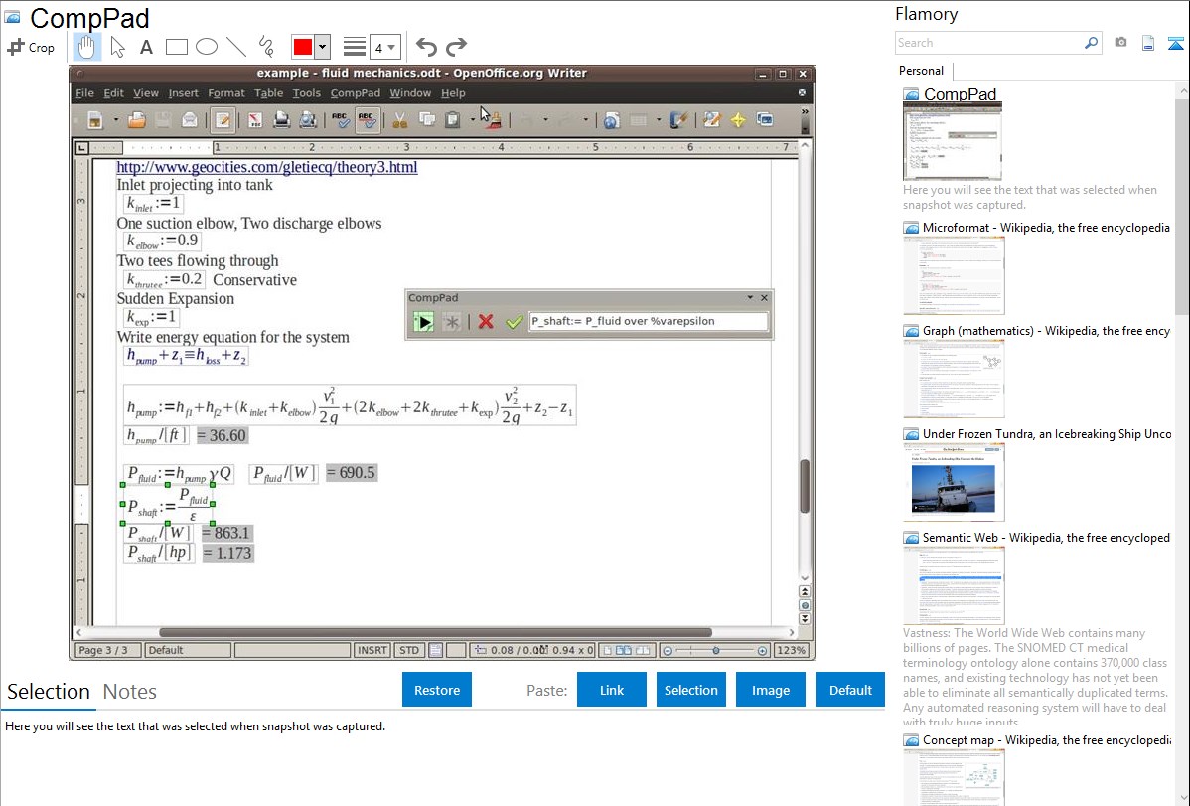Click the Open folder icon in Writer
The image size is (1190, 806).
click(x=137, y=120)
